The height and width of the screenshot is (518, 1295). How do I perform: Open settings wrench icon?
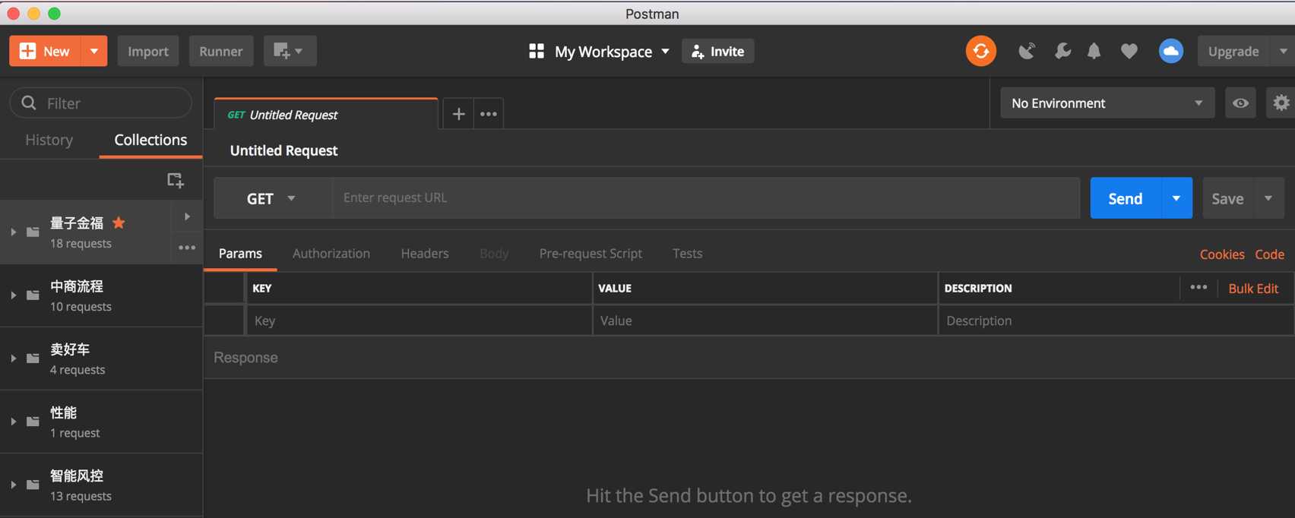[x=1062, y=51]
